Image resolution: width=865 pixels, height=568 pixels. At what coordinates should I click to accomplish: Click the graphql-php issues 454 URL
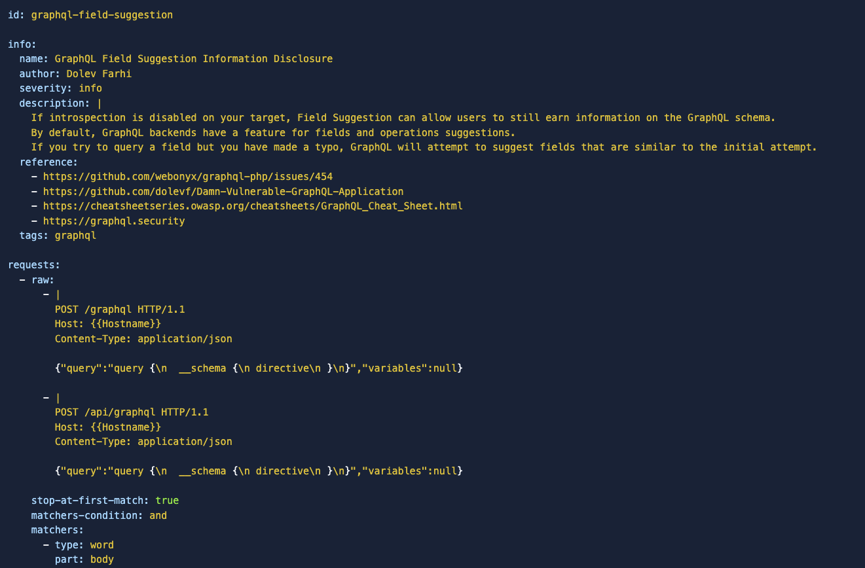click(x=189, y=177)
